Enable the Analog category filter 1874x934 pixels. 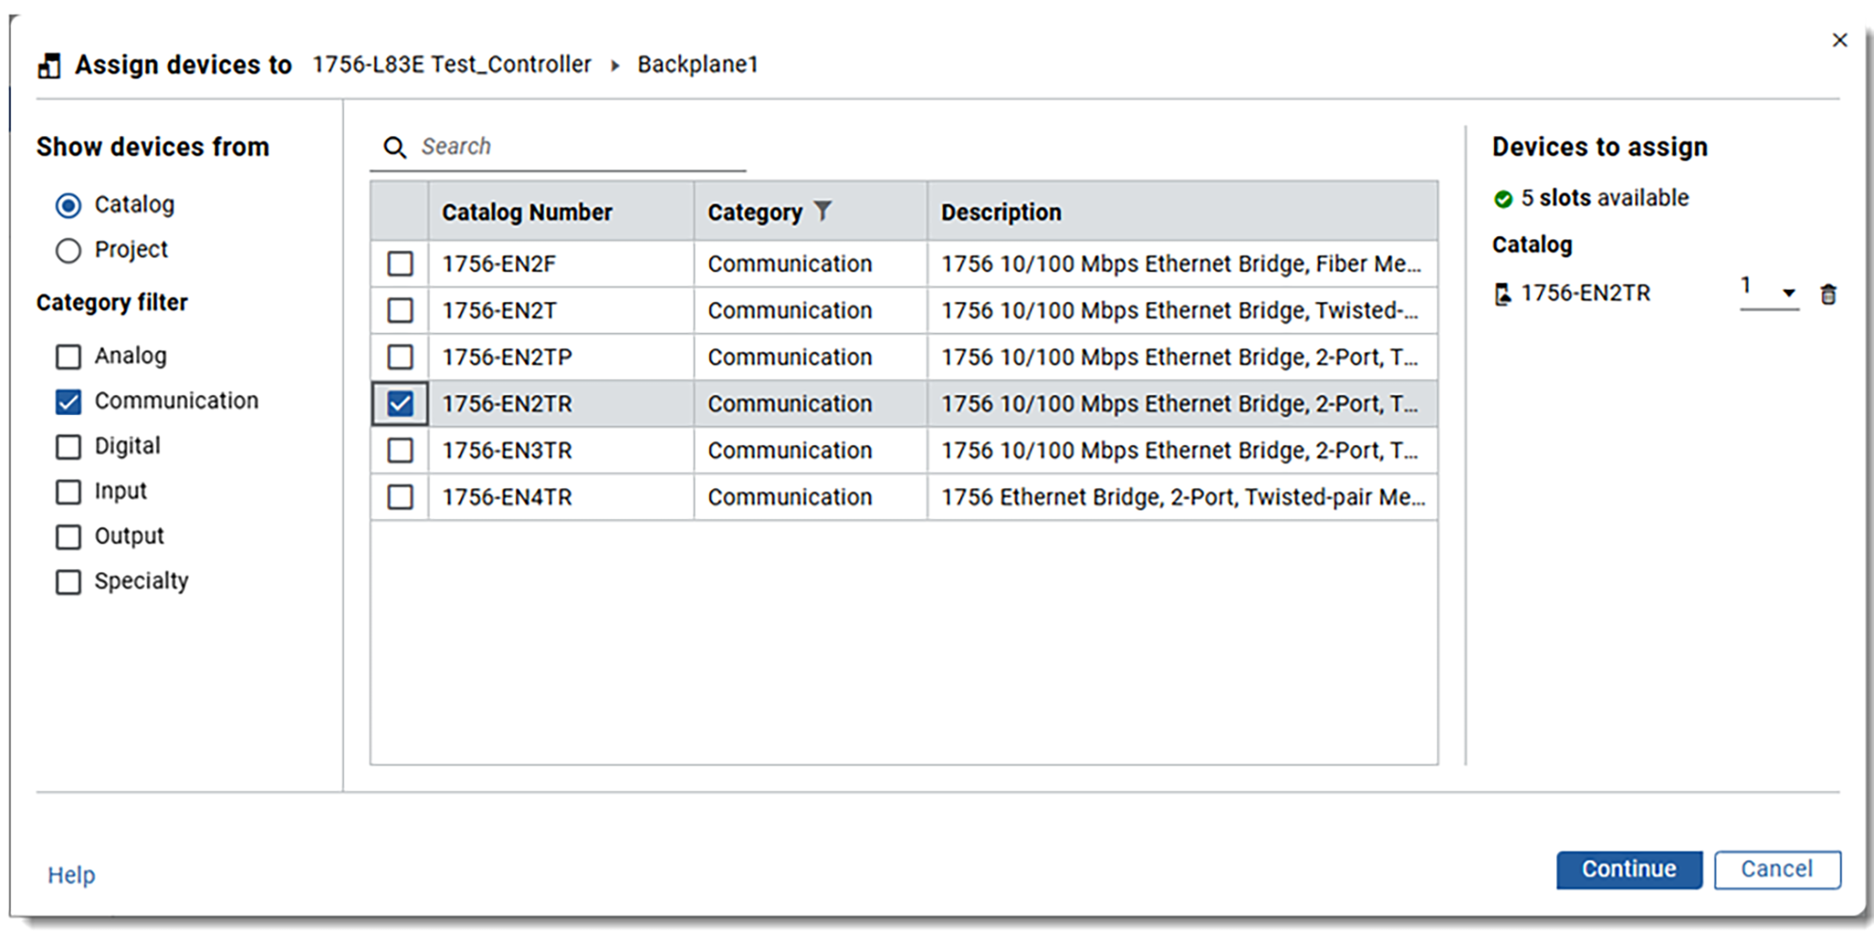[x=68, y=356]
